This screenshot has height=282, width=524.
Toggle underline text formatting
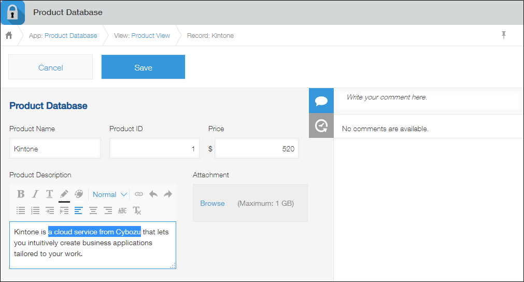pyautogui.click(x=50, y=194)
